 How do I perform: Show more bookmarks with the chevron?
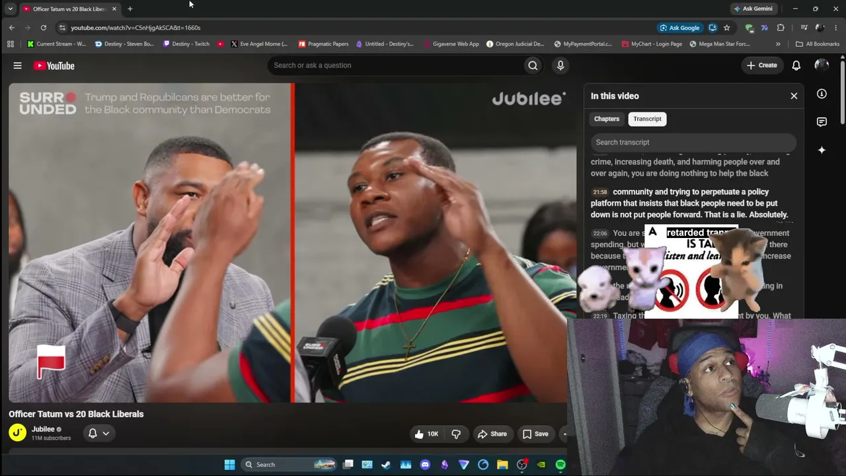778,44
